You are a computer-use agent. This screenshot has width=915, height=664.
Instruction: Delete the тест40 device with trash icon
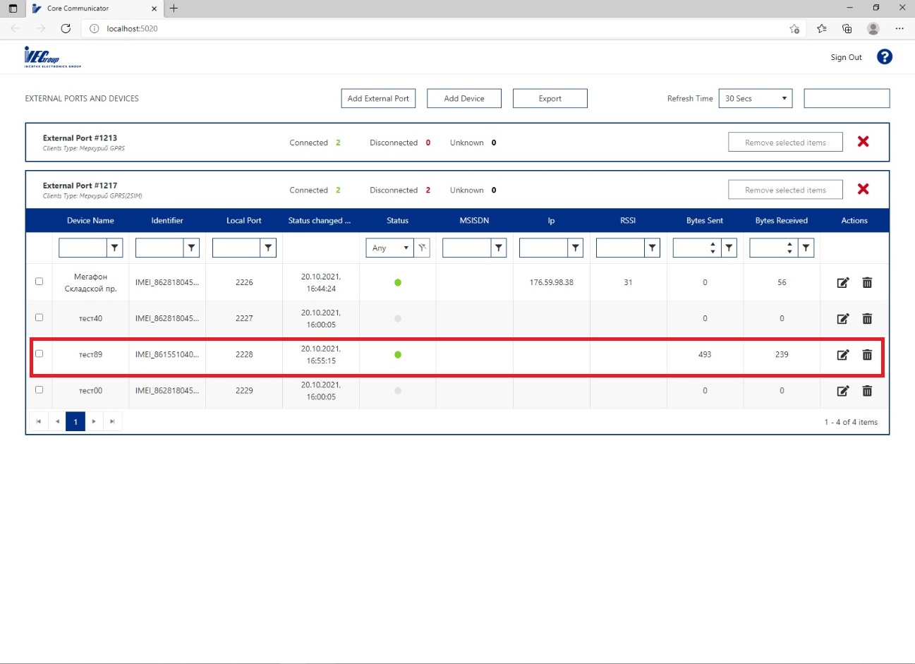[x=867, y=319]
